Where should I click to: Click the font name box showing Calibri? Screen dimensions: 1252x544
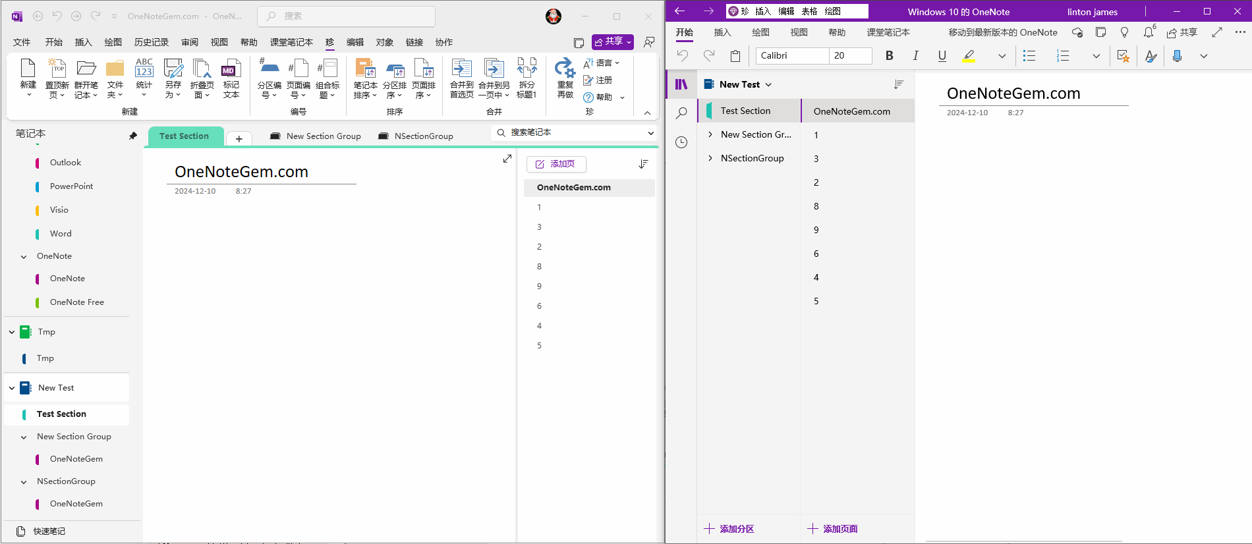click(793, 56)
